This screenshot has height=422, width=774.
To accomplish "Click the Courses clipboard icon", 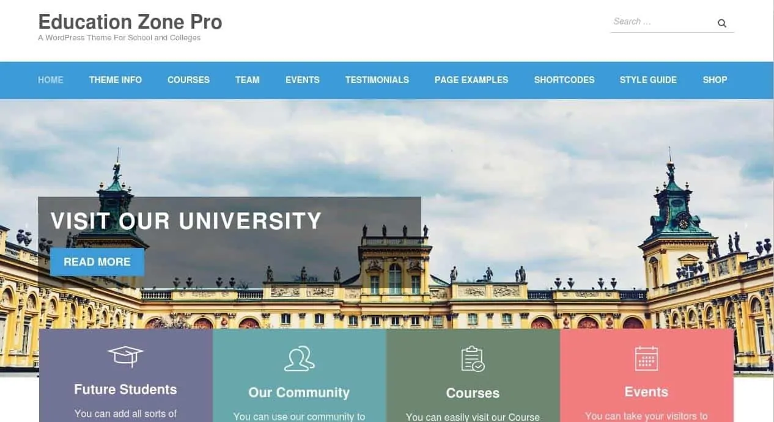I will (473, 359).
